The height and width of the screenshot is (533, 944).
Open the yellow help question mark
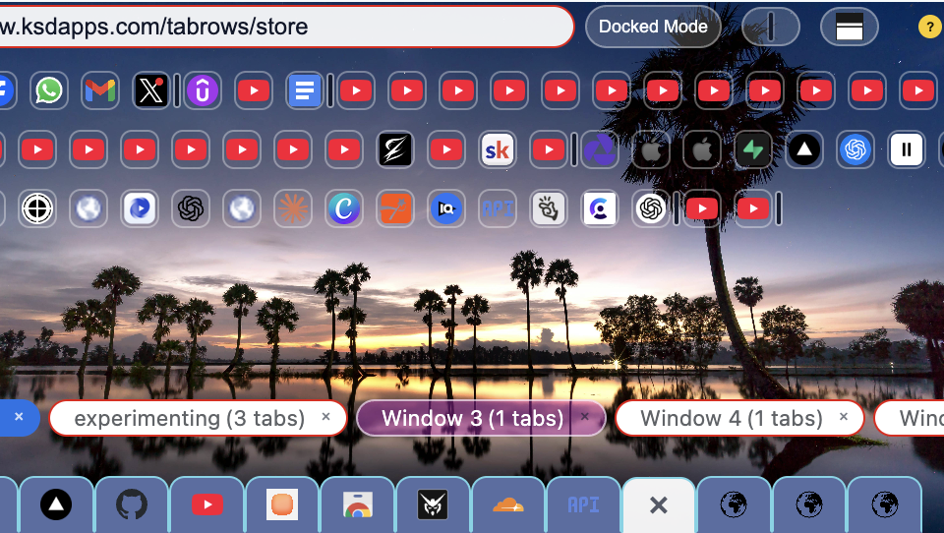[929, 27]
